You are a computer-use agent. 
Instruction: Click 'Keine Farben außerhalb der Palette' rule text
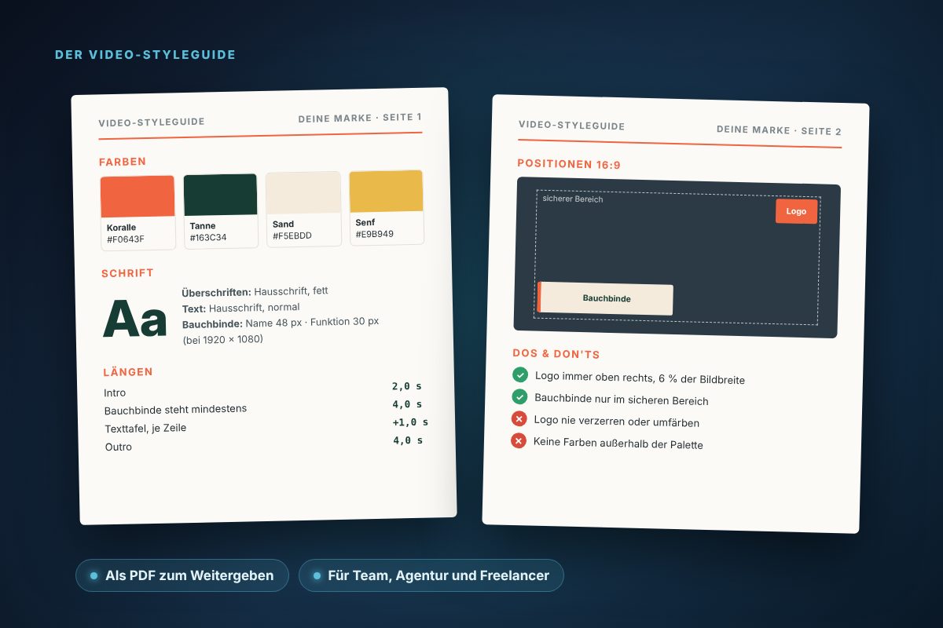click(x=618, y=444)
